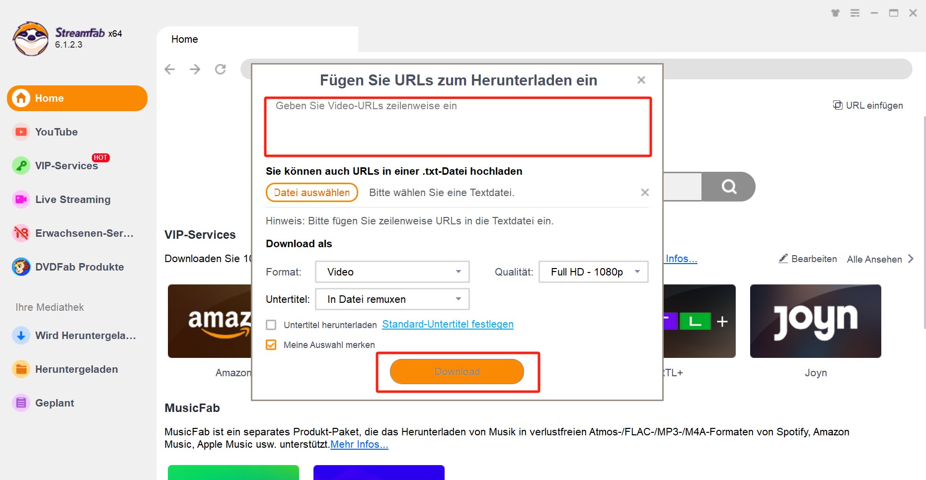926x480 pixels.
Task: Click the home house icon
Action: click(x=21, y=98)
